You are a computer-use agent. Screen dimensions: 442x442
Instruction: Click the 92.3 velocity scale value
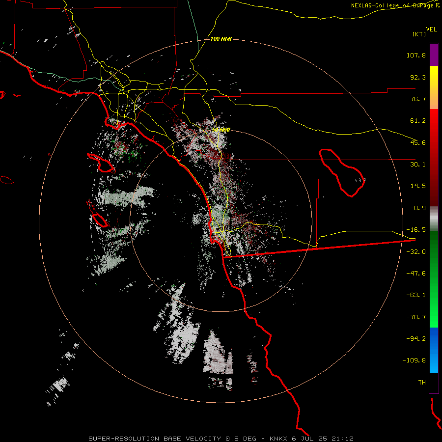pyautogui.click(x=418, y=77)
